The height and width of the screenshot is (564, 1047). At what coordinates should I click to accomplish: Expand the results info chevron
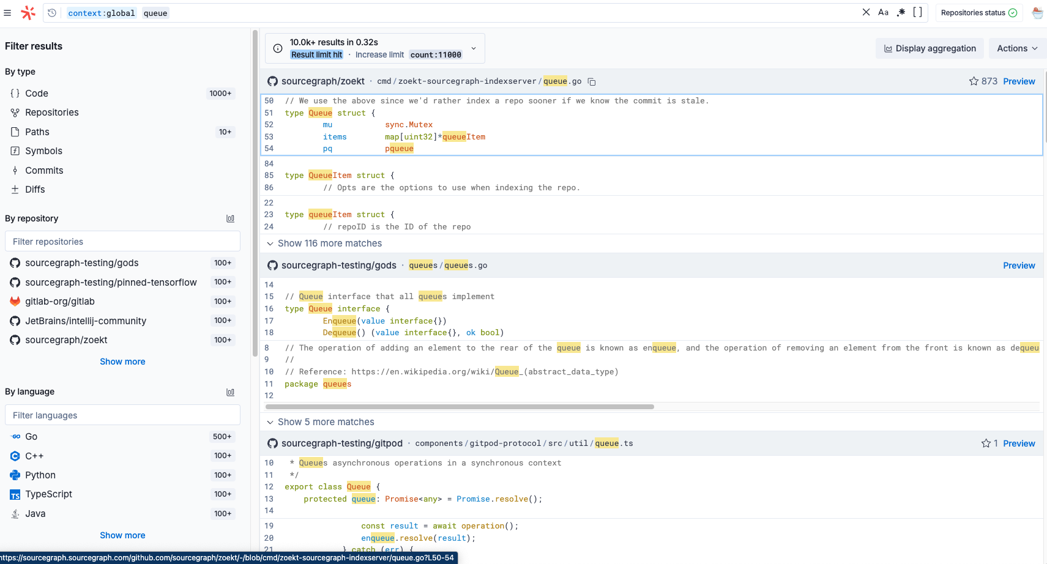click(x=473, y=48)
